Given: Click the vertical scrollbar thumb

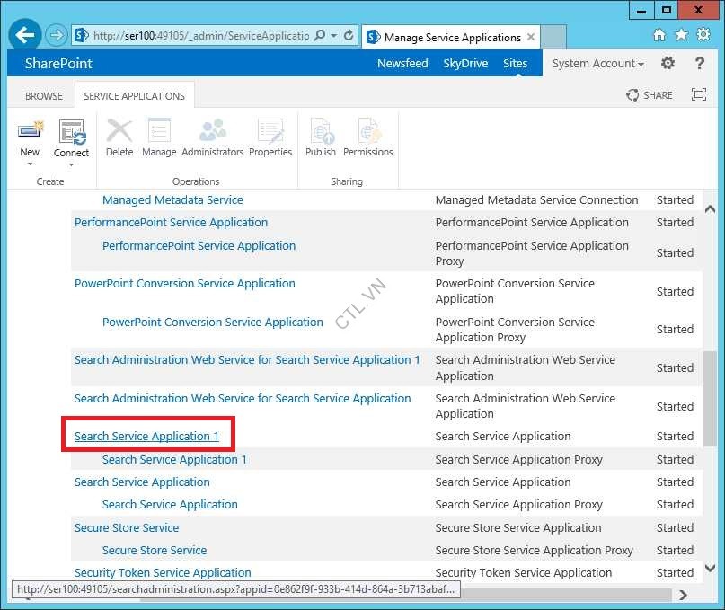Looking at the screenshot, I should 710,399.
